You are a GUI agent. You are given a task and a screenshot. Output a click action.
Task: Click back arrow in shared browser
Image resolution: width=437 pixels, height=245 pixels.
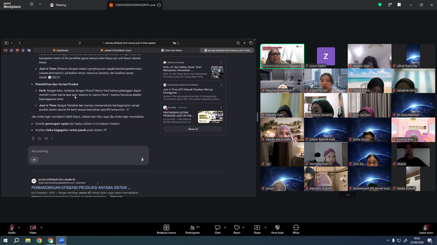click(x=20, y=43)
